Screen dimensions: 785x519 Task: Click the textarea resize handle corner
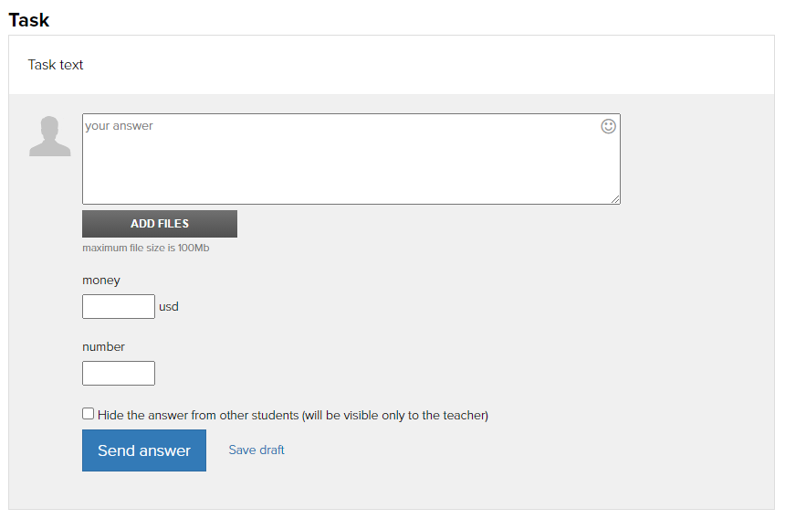pos(615,199)
